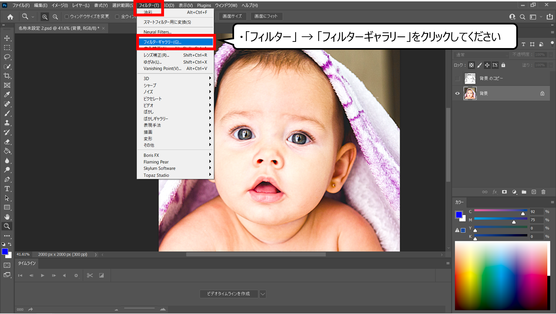
Task: Show the 背景 のコピー layer visibility box
Action: pos(457,79)
